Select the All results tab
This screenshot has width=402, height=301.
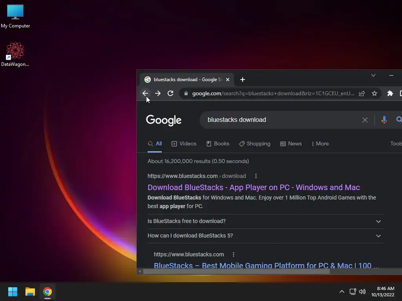(155, 143)
